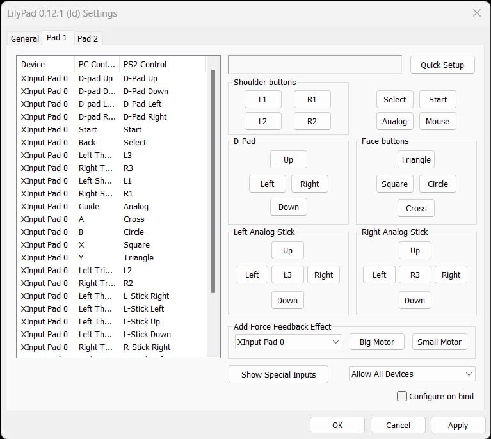Bind the Circle face button
Screen dimensions: 491x439
pos(437,184)
